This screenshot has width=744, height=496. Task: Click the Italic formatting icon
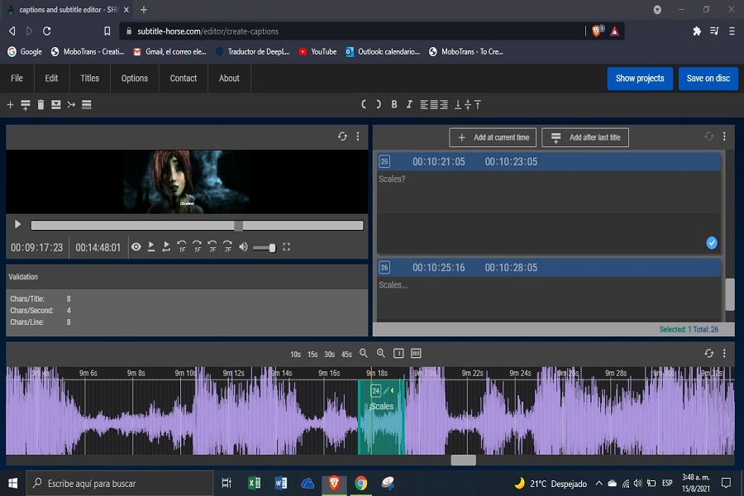[409, 105]
